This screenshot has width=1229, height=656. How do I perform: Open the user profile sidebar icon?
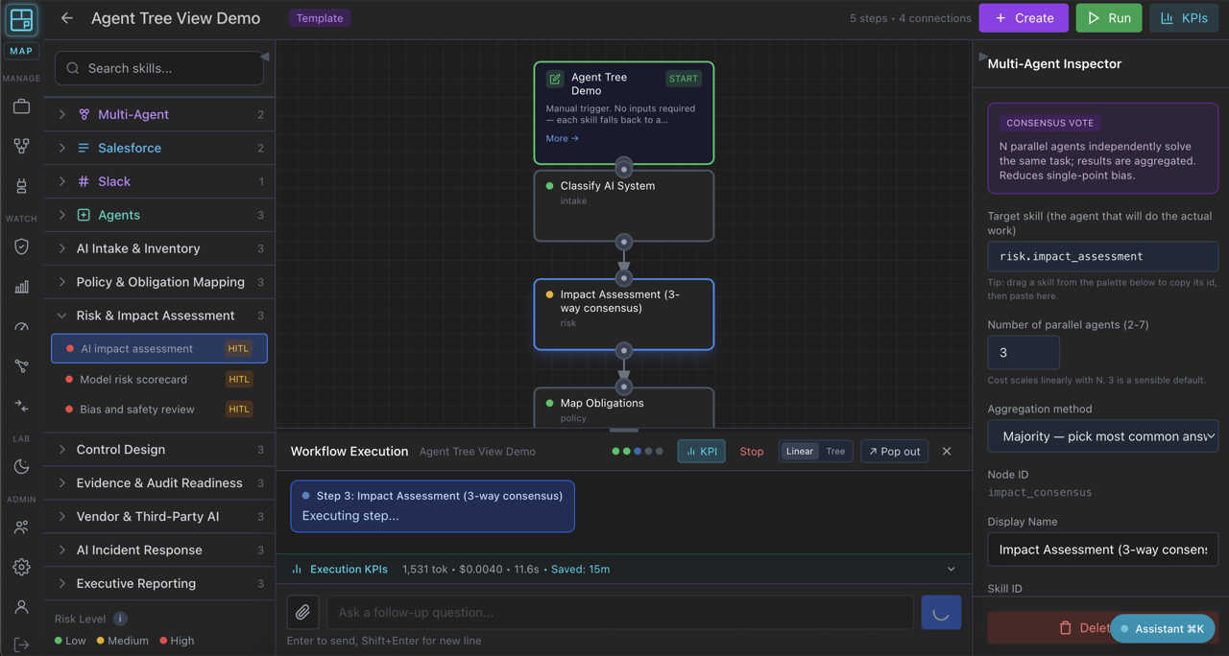[21, 606]
